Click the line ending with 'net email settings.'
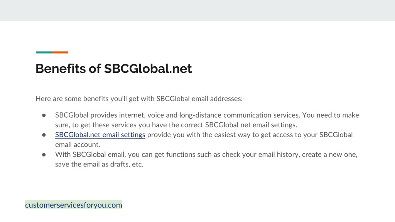The width and height of the screenshot is (395, 222). coord(176,125)
